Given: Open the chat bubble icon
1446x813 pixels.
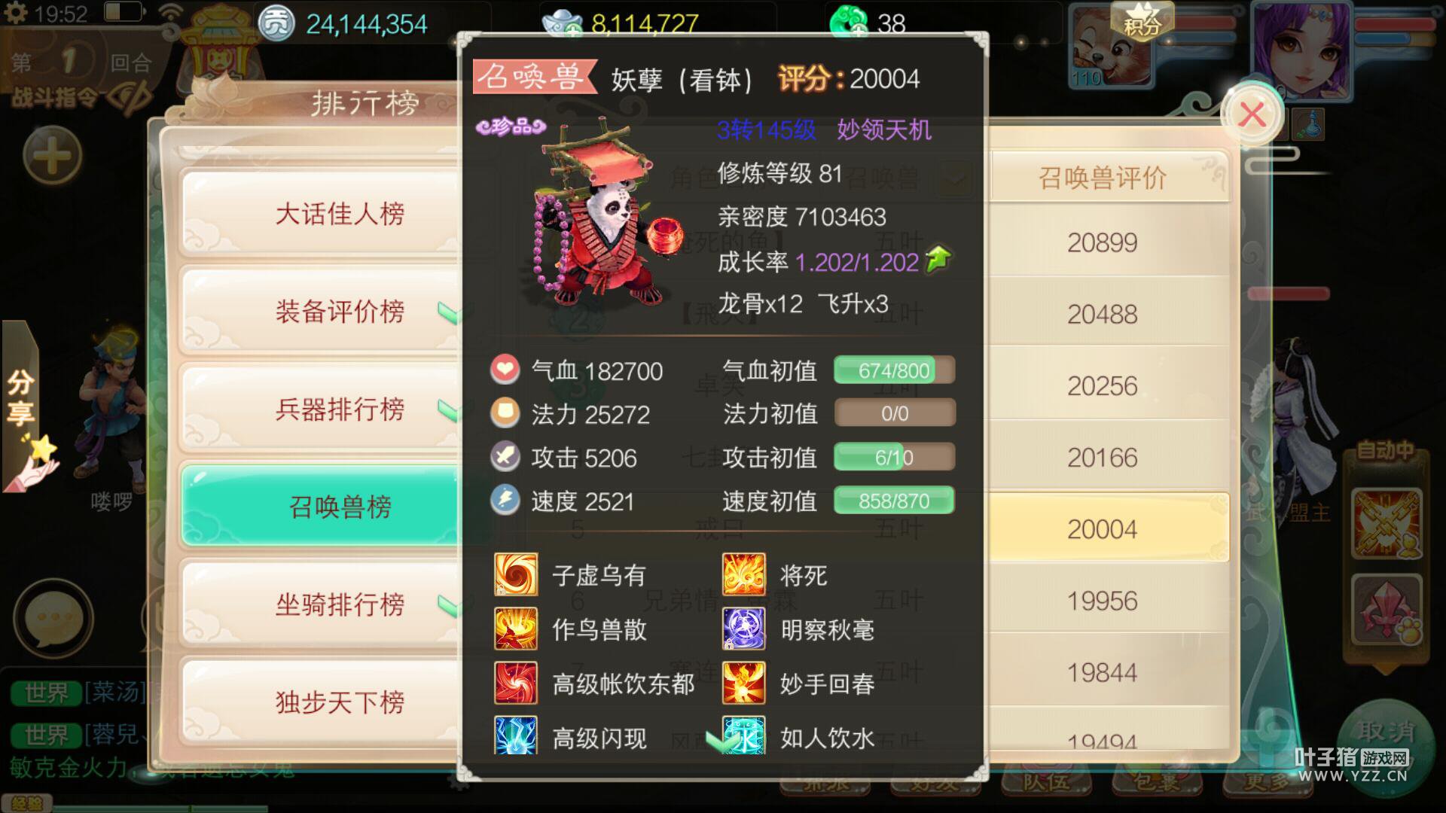Looking at the screenshot, I should coord(53,619).
